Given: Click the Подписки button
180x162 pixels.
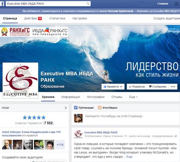Looking at the screenshot, I should 137,87.
